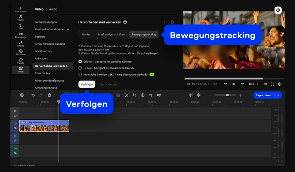Open the 16:9 aspect ratio dropdown

253,84
